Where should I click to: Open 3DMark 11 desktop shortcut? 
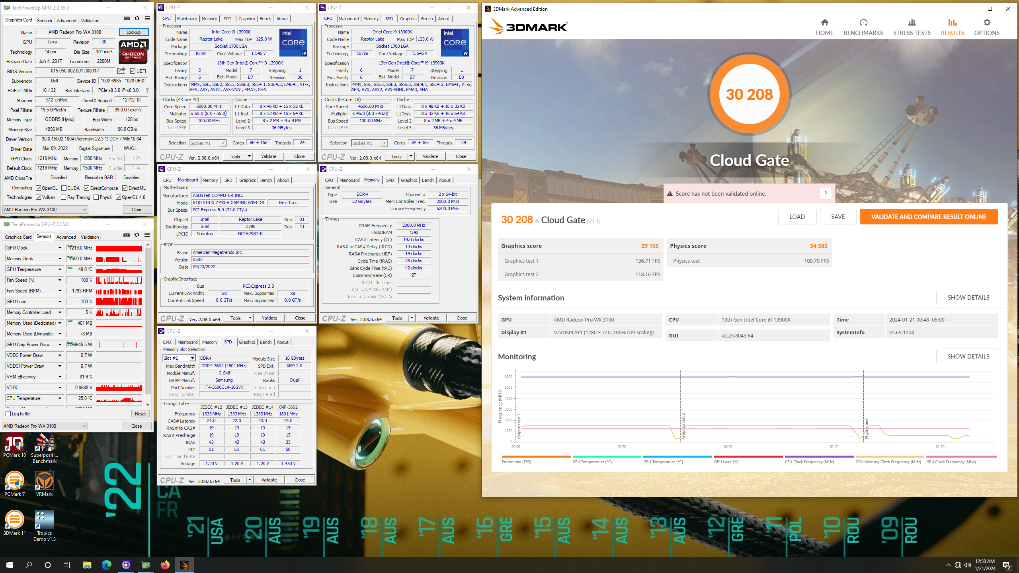[14, 522]
